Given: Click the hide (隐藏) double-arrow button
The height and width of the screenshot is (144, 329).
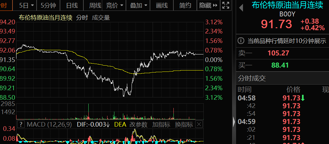Looking at the screenshot, I should 208,5.
